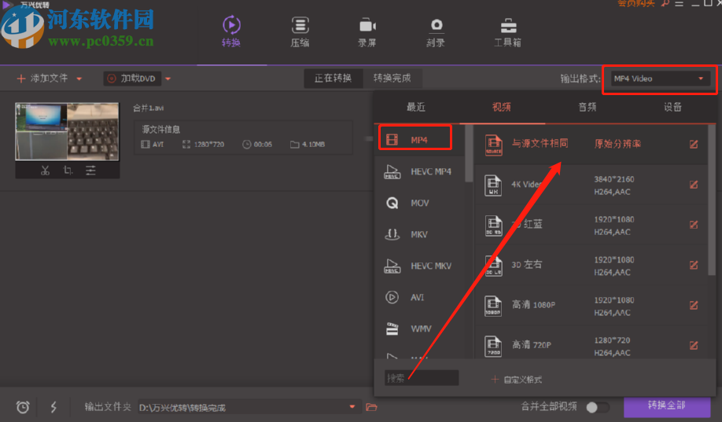Click the scissors trim icon under thumbnail
722x422 pixels.
[x=45, y=171]
